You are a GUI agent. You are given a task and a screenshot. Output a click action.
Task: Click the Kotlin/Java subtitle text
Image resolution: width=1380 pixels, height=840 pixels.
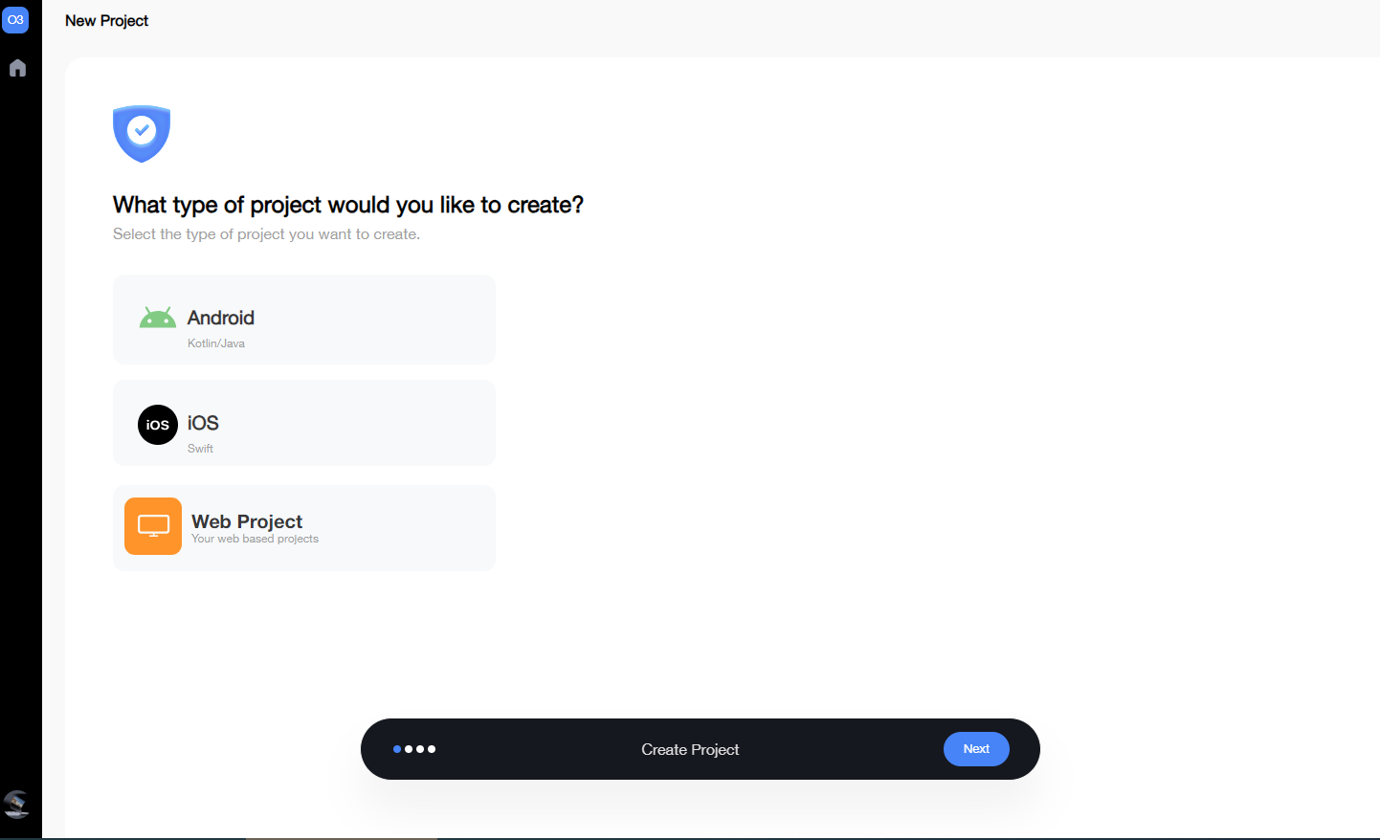point(216,343)
